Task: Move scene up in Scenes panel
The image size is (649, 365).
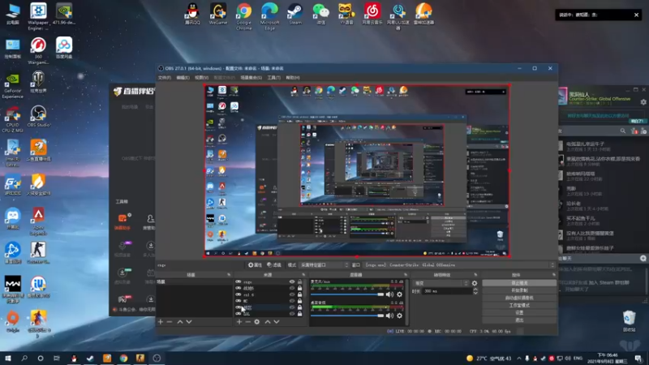Action: pyautogui.click(x=180, y=321)
